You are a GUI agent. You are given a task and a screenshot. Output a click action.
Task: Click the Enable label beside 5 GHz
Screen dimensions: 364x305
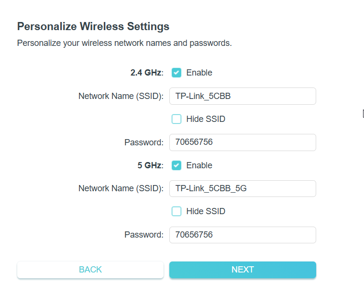(199, 165)
